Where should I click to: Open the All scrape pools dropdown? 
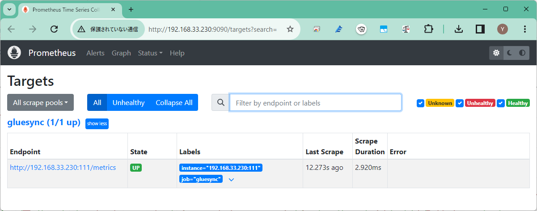pyautogui.click(x=40, y=102)
